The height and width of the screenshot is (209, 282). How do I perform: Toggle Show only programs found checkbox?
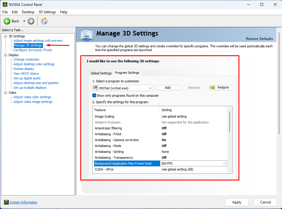coord(94,96)
